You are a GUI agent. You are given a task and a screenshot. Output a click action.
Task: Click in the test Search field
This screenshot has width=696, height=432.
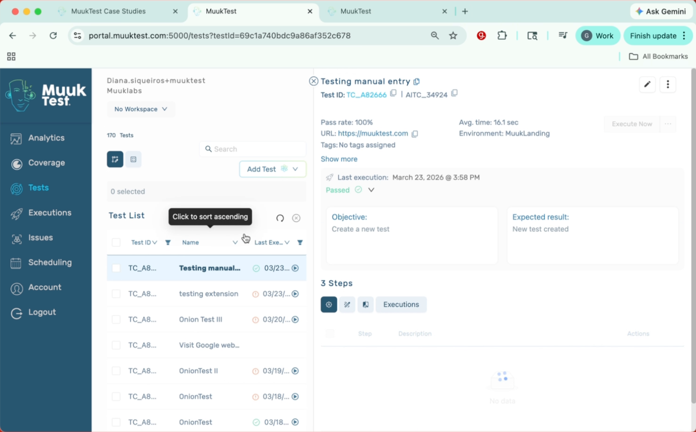pyautogui.click(x=253, y=149)
